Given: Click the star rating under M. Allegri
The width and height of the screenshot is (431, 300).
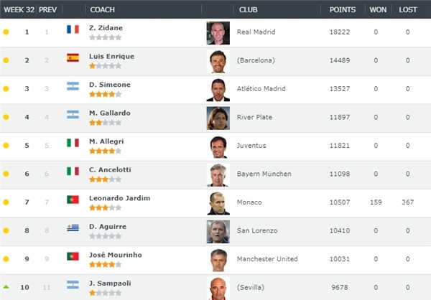Looking at the screenshot, I should click(x=106, y=151).
